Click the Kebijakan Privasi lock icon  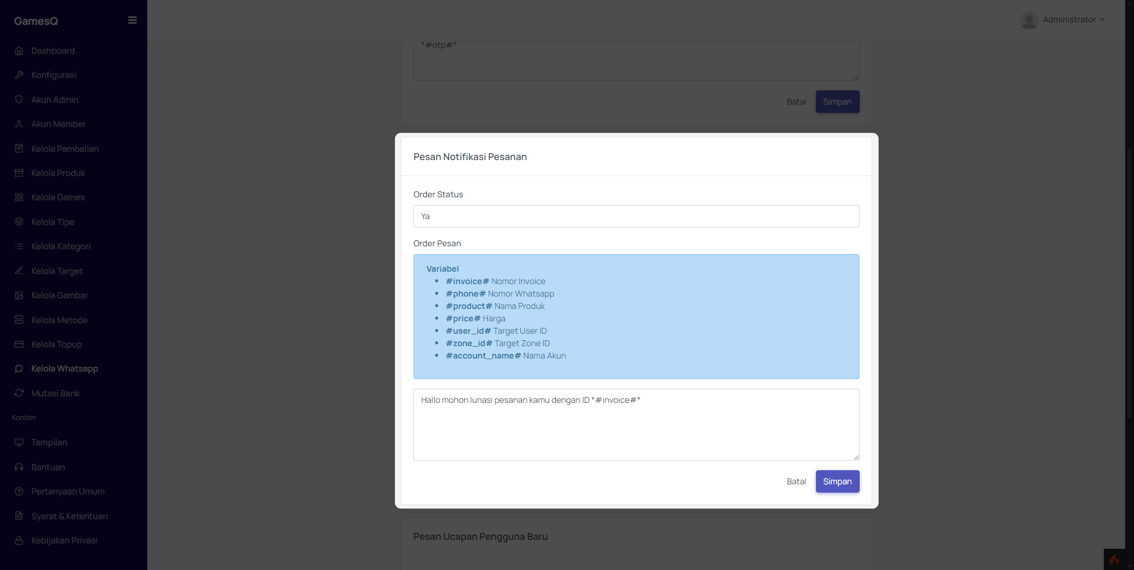(19, 540)
